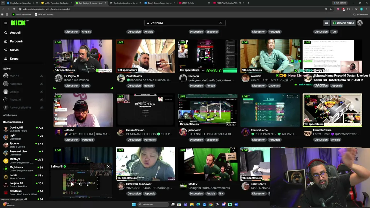
Task: Click the Nichoqu channel avatar
Action: click(183, 78)
